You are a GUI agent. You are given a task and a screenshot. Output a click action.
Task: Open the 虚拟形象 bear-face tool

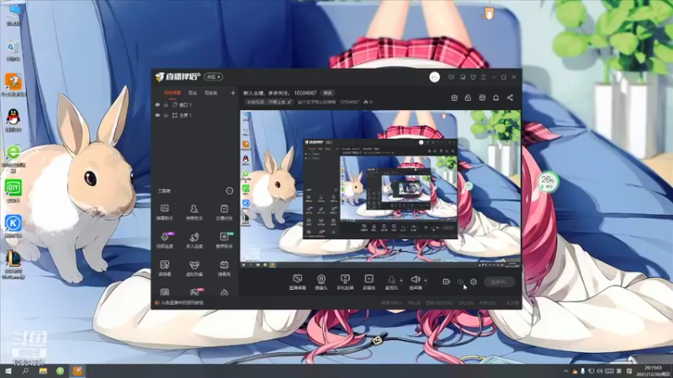(194, 268)
